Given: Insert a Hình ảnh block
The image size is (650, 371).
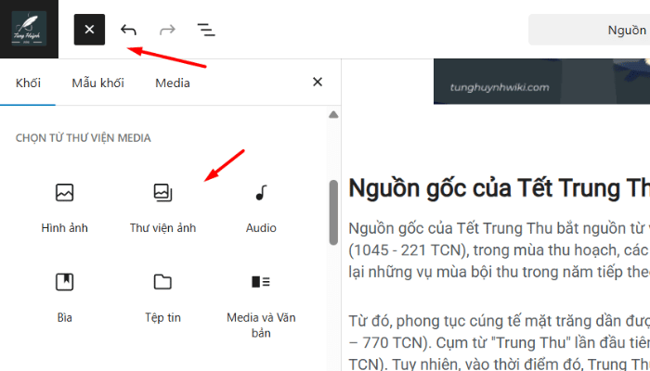Looking at the screenshot, I should (x=64, y=207).
